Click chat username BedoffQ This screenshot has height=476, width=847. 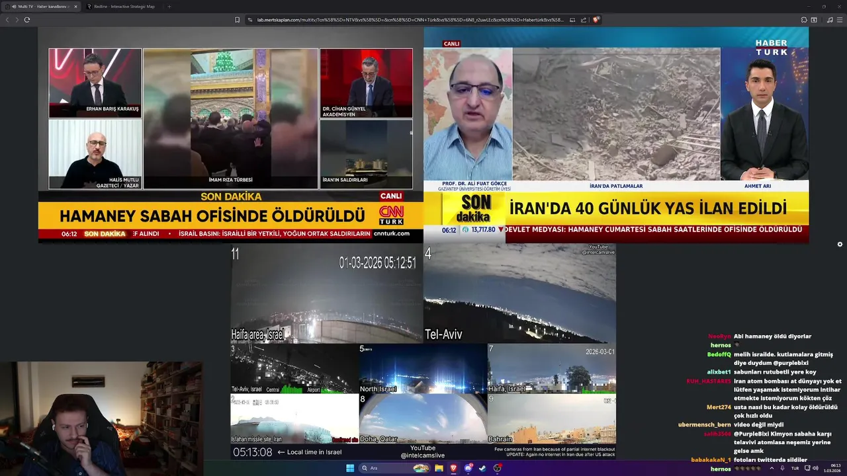coord(719,354)
